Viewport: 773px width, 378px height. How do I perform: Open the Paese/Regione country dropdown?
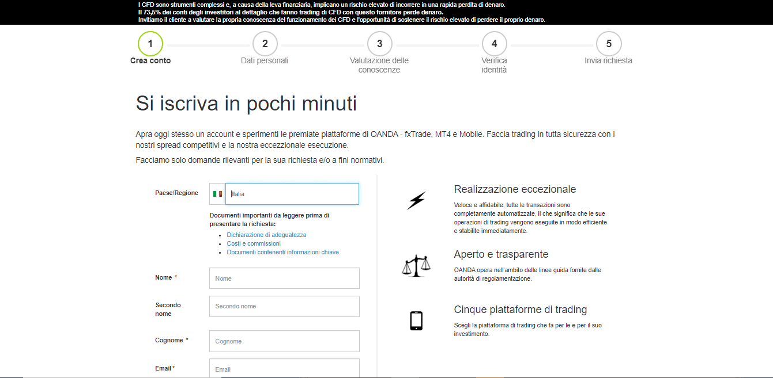(x=292, y=193)
